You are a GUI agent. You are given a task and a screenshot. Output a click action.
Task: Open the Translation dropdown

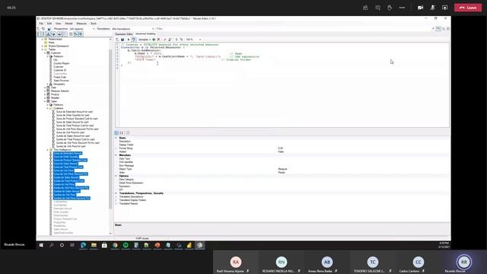tap(132, 29)
